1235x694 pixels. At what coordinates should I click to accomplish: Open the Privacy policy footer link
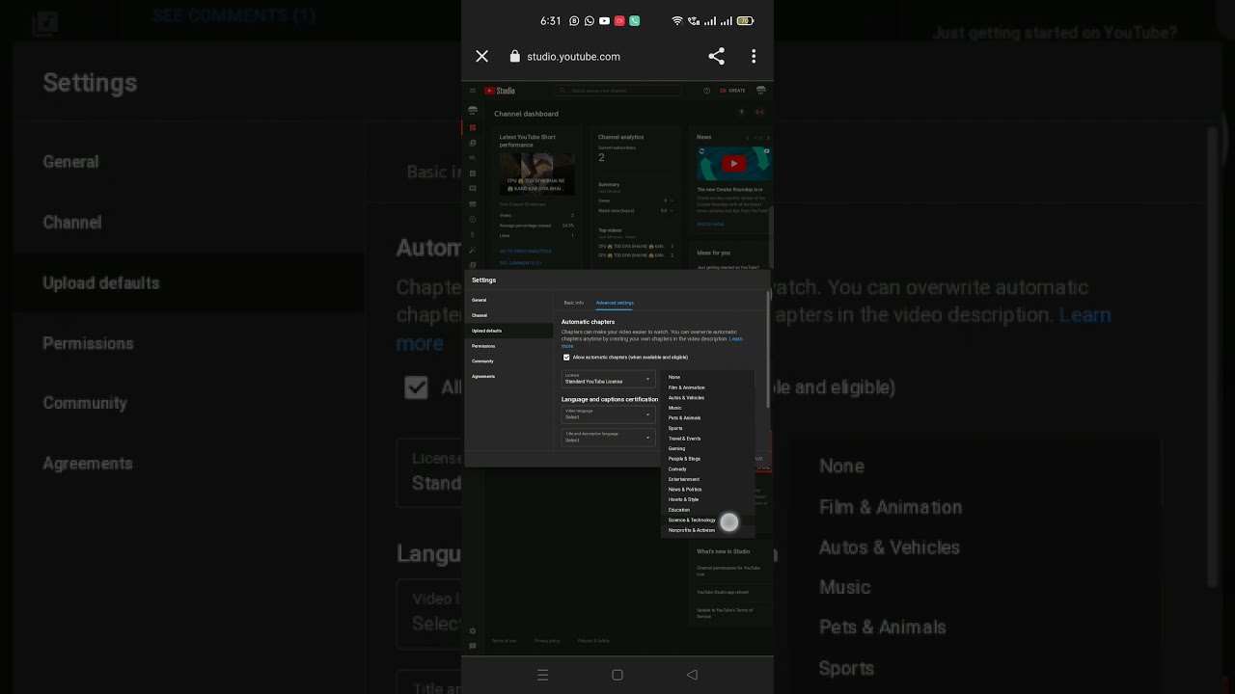coord(547,641)
